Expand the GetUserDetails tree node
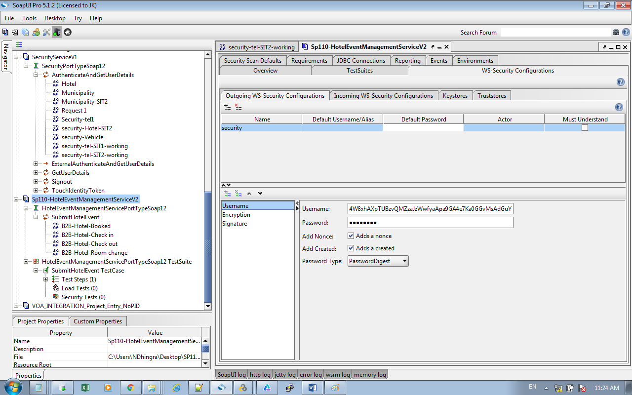Image resolution: width=632 pixels, height=395 pixels. tap(36, 173)
